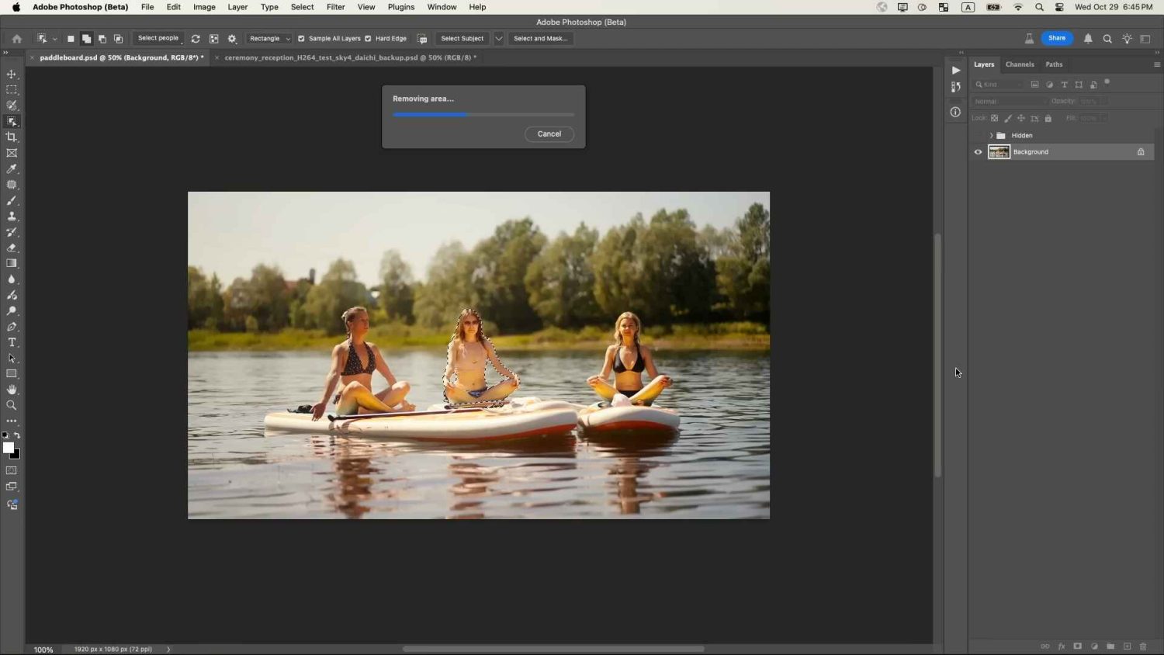Switch to the Channels tab
Screen dimensions: 1164x655
[1019, 64]
